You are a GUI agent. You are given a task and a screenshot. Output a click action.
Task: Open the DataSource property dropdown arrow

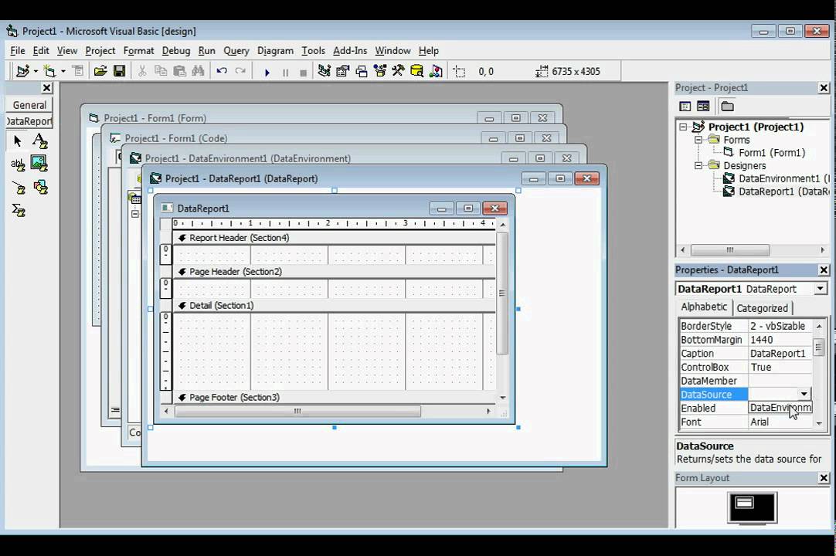pos(804,394)
